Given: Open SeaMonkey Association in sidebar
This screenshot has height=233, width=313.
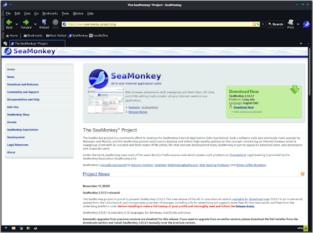Looking at the screenshot, I should 22,130.
